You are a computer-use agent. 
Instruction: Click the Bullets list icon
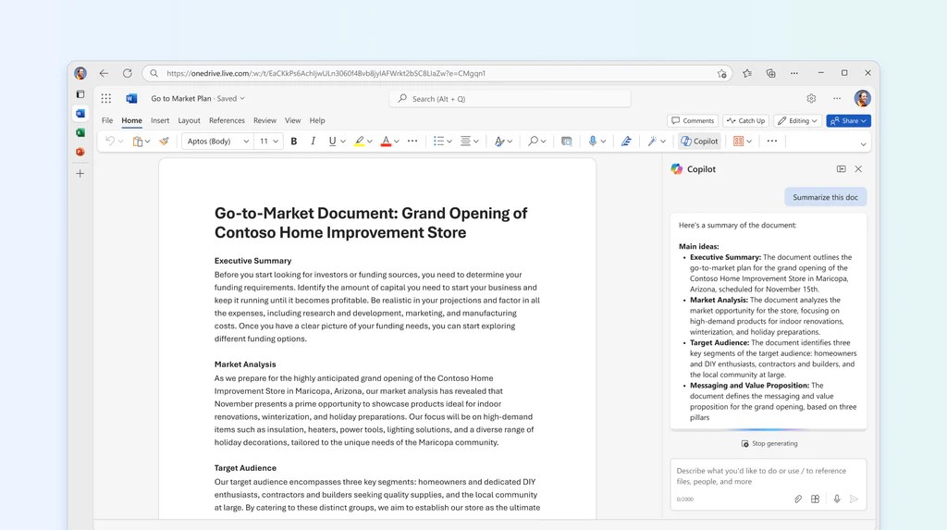(438, 141)
